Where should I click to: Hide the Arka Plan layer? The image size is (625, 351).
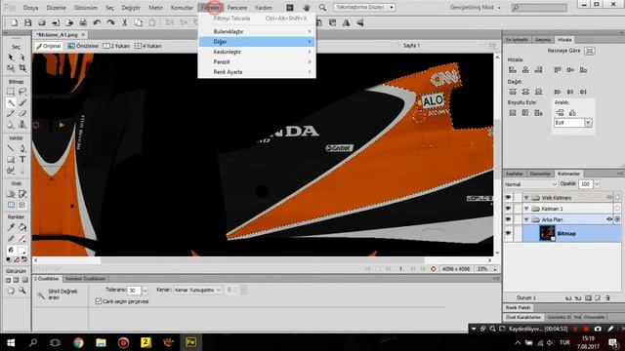pyautogui.click(x=508, y=219)
